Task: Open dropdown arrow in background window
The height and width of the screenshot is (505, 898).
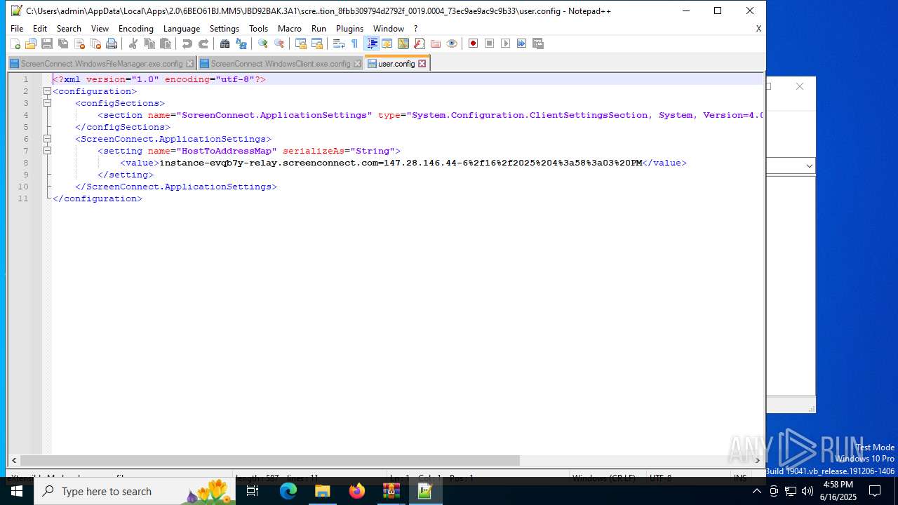Action: 809,166
